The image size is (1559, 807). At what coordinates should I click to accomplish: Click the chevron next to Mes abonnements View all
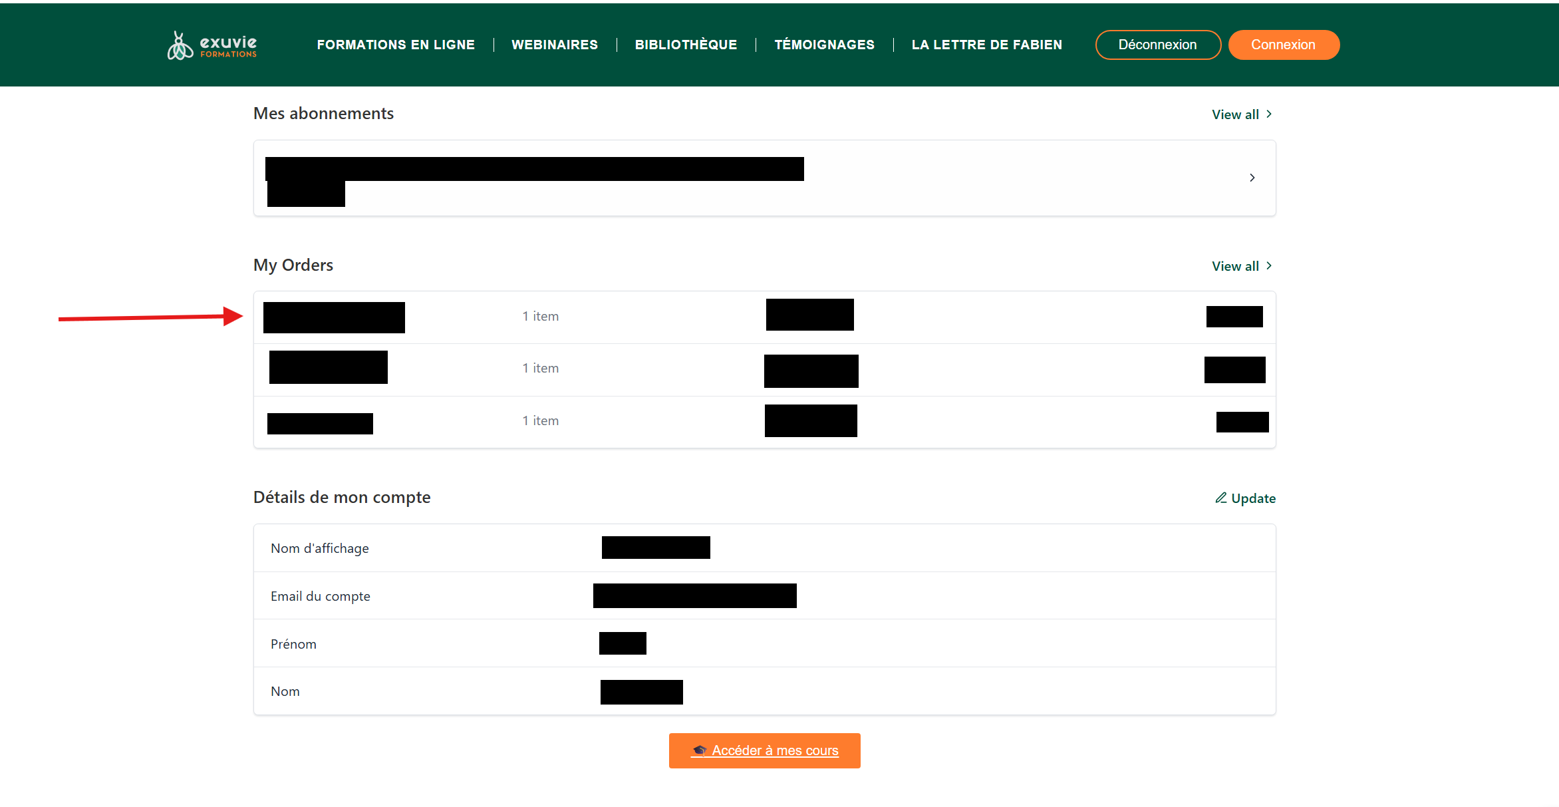(1269, 114)
